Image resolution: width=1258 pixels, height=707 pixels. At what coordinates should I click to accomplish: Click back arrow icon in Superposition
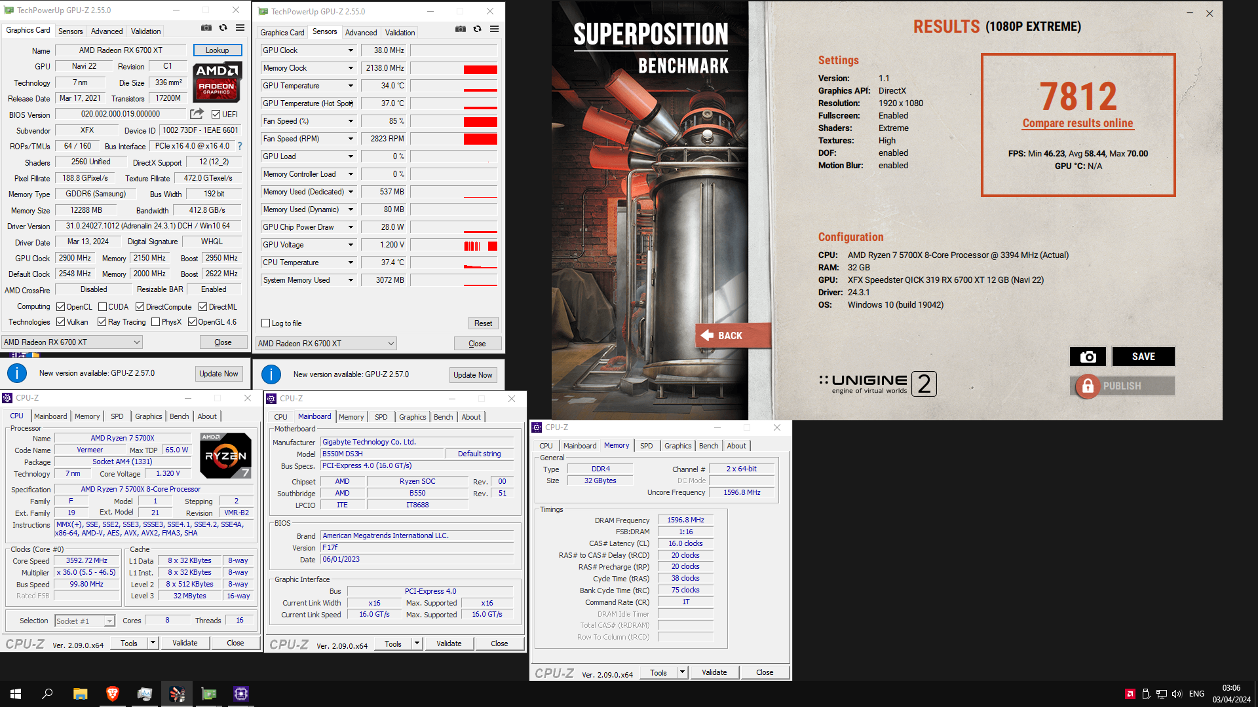[x=707, y=335]
